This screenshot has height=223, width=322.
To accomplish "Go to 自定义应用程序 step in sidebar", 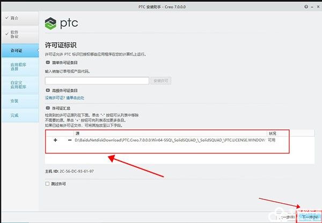I will [x=20, y=84].
